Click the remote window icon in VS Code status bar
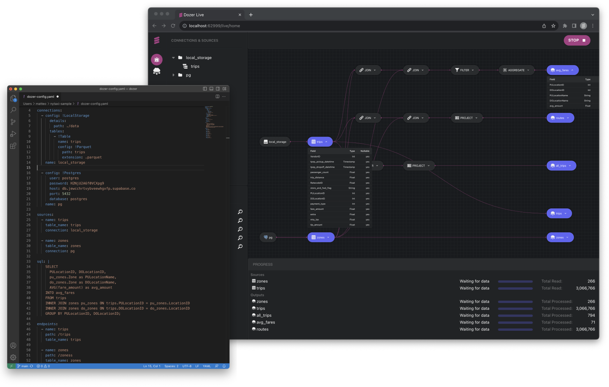The height and width of the screenshot is (387, 609). pyautogui.click(x=11, y=366)
